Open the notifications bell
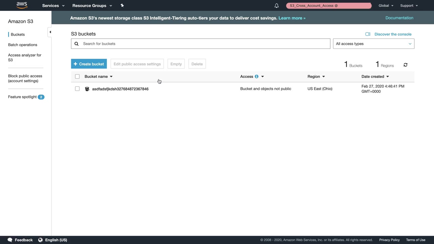This screenshot has width=434, height=244. click(277, 5)
